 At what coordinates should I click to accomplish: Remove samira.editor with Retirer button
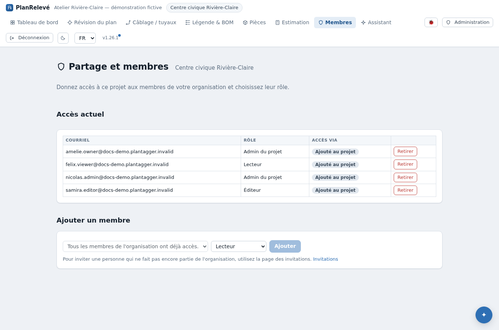tap(405, 190)
